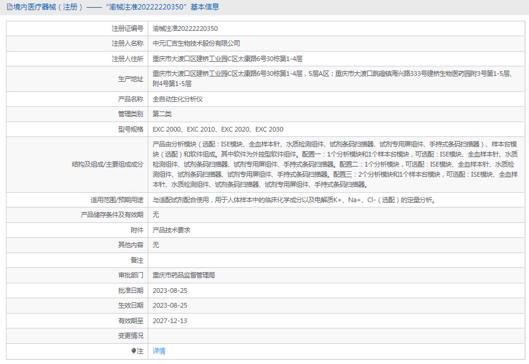Click the pin icon next to 注 label

133,351
